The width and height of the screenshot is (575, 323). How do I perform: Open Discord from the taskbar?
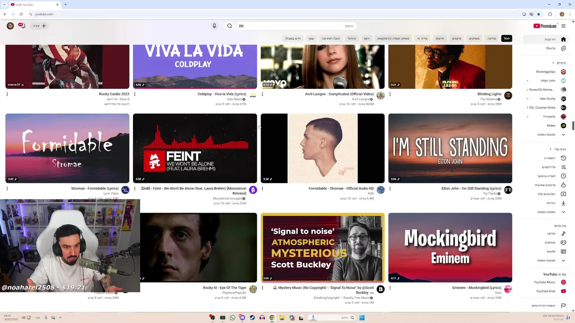click(x=242, y=318)
